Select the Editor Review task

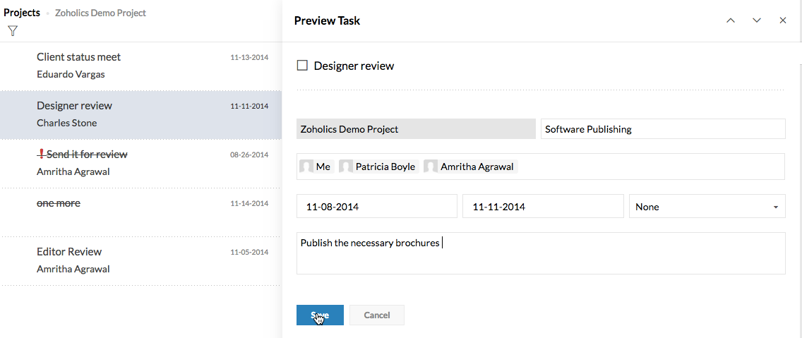69,252
